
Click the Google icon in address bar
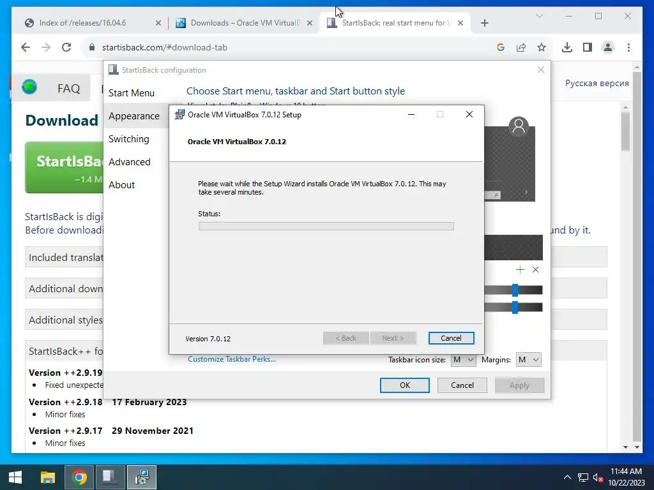[501, 47]
